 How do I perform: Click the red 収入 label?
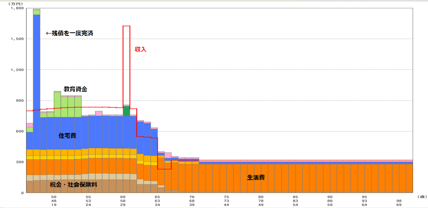click(141, 50)
